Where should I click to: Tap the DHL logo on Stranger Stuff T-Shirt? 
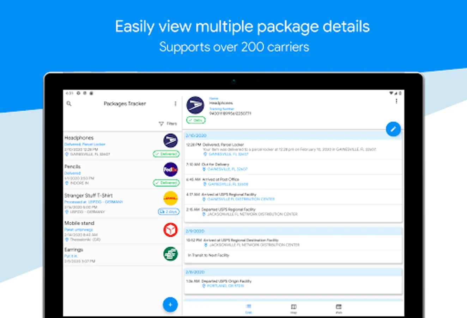click(x=170, y=199)
